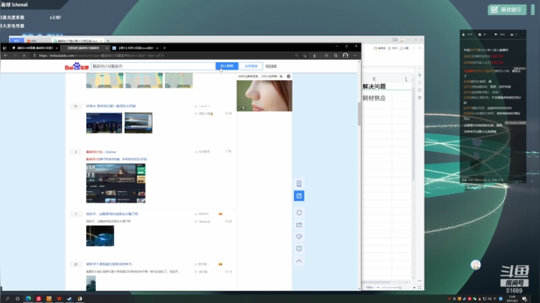Screen dimensions: 540x303
Task: Click the warship game ad image
Action: point(115,183)
